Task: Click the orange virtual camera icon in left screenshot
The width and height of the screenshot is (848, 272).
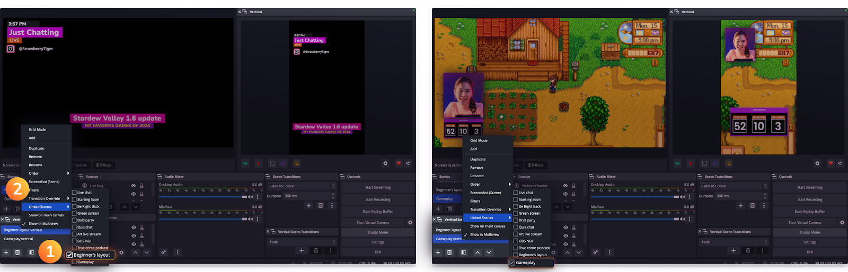Action: coord(297,164)
